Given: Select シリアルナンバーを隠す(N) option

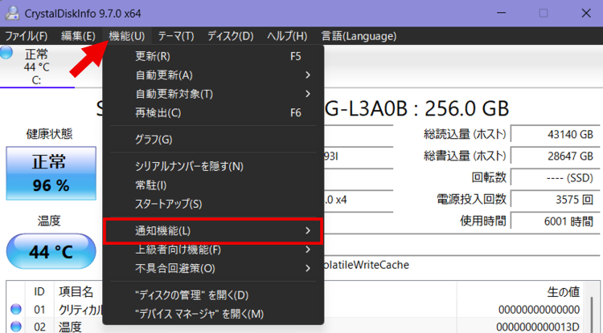Looking at the screenshot, I should click(213, 166).
